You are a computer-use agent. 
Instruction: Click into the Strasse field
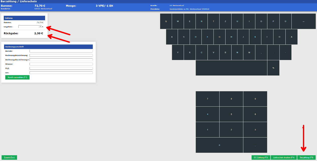[x=61, y=64]
